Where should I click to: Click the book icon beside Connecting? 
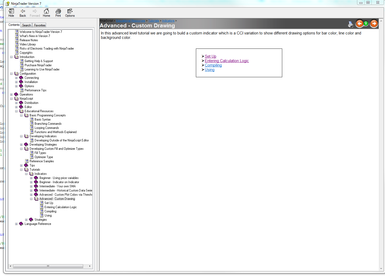21,78
